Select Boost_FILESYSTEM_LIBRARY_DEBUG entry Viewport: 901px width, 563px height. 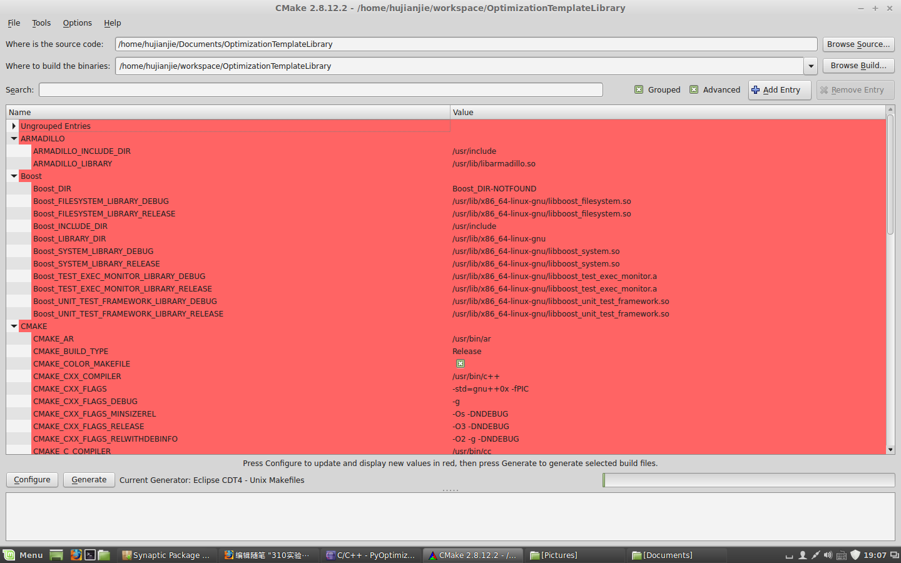(x=101, y=201)
